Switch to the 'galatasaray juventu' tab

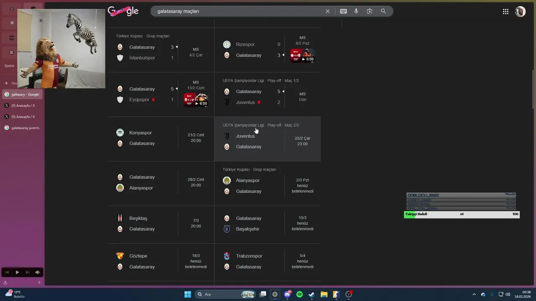22,128
